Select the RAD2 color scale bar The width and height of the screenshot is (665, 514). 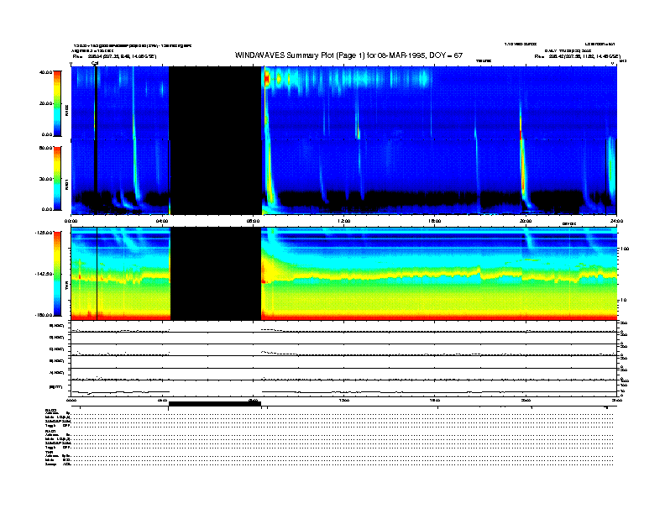point(57,103)
